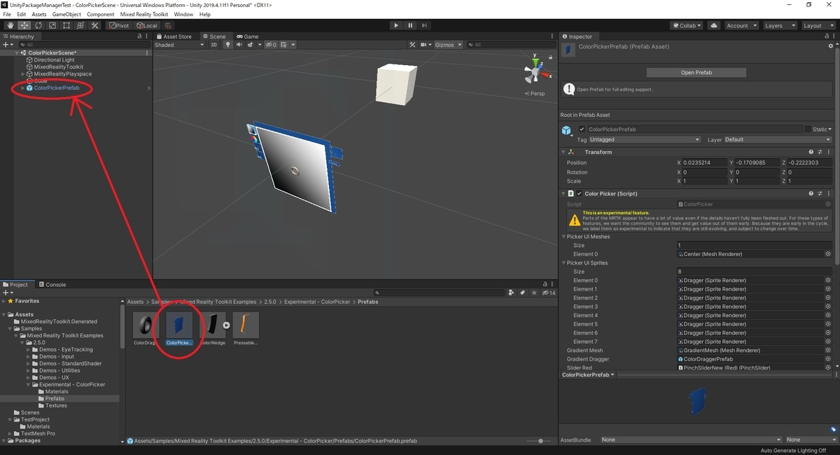This screenshot has height=455, width=840.
Task: Open scene camera settings
Action: (x=425, y=45)
